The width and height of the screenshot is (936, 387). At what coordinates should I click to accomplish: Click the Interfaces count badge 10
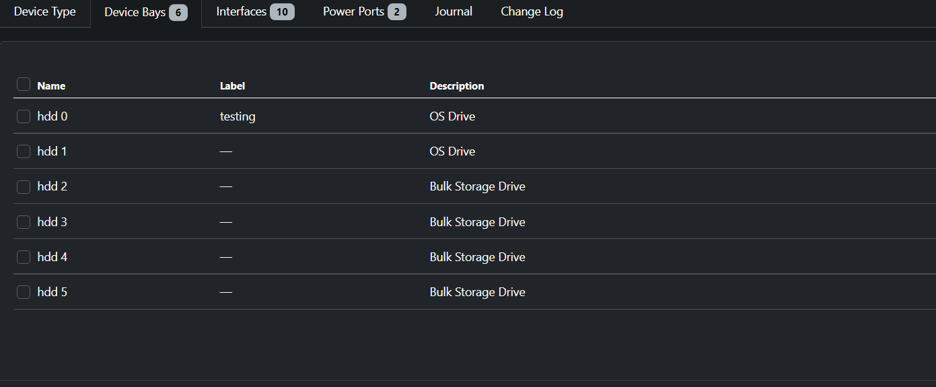[282, 12]
